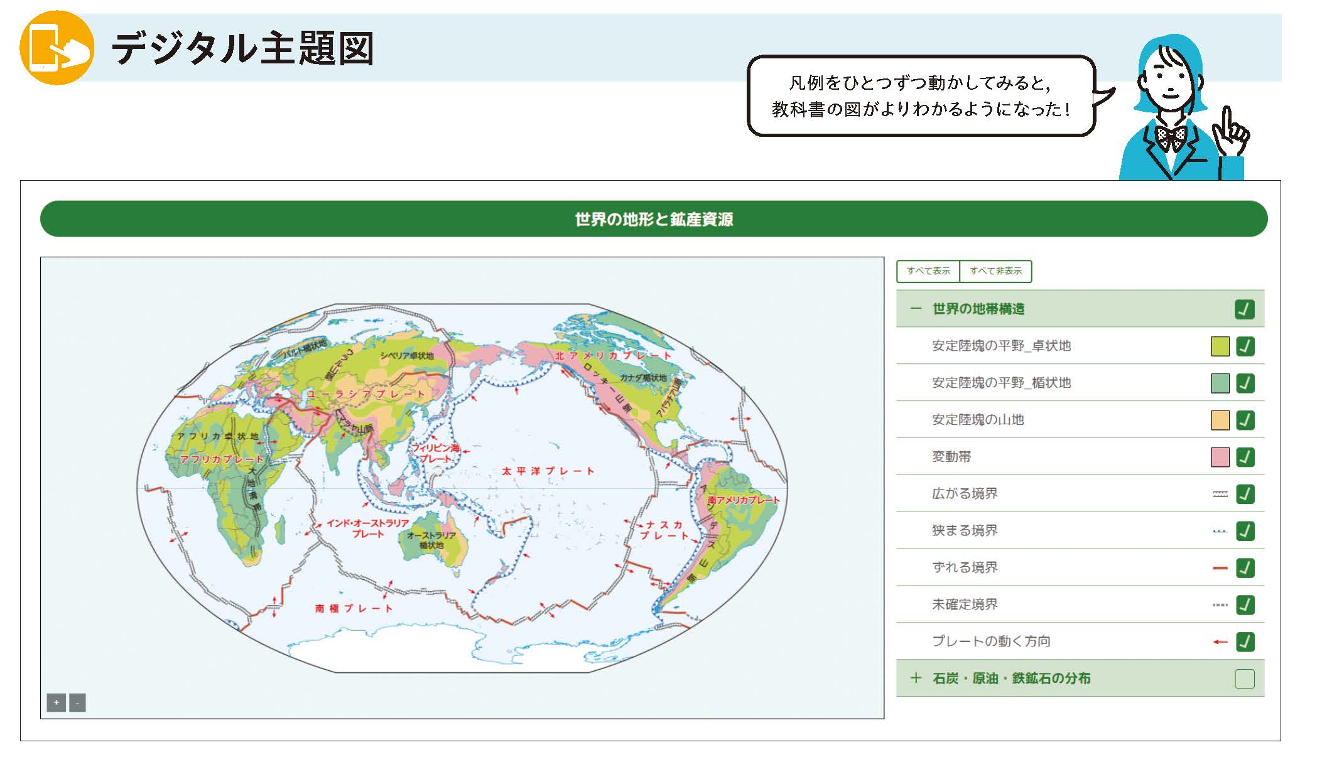Image resolution: width=1327 pixels, height=767 pixels.
Task: Click the orange tablet touch icon
Action: (57, 48)
